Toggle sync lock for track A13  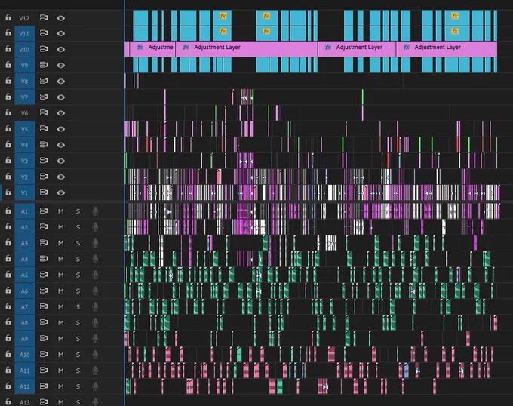pyautogui.click(x=44, y=401)
